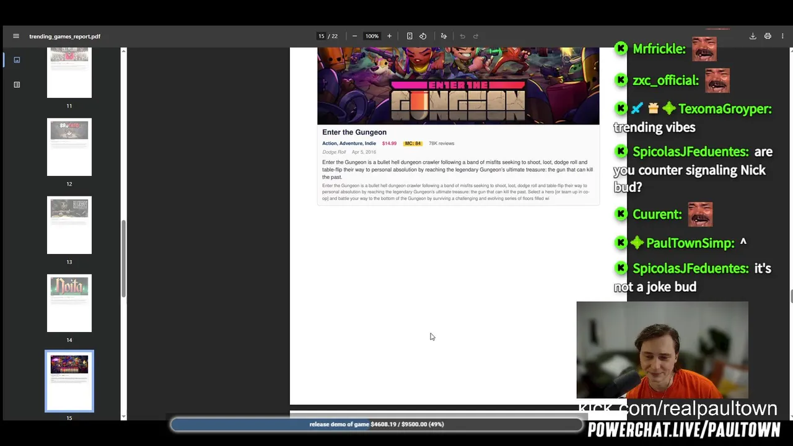Click the 'it's not a joke bud' message
The width and height of the screenshot is (793, 446).
coord(693,278)
